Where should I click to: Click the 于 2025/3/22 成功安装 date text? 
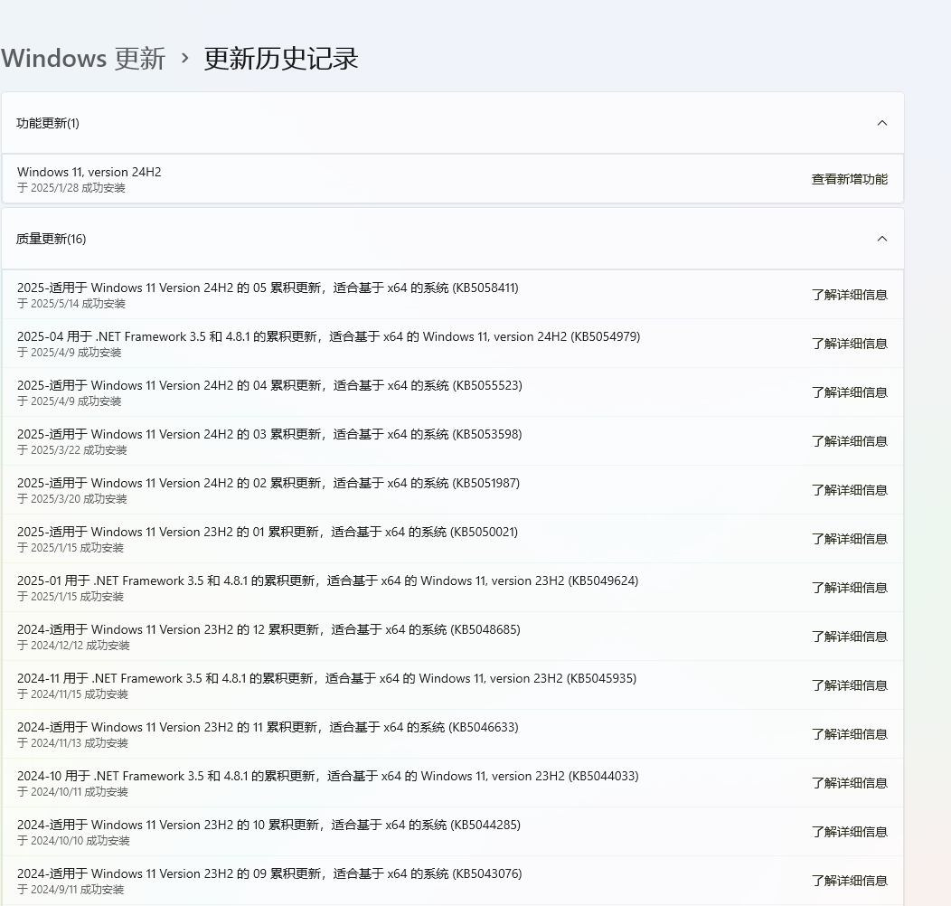(x=72, y=450)
